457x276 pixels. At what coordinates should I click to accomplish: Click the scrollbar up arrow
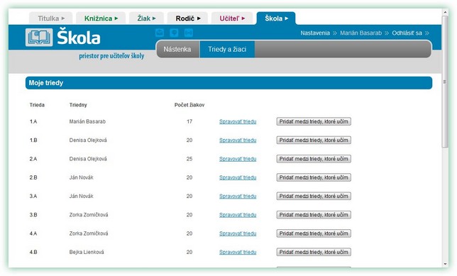pos(445,12)
